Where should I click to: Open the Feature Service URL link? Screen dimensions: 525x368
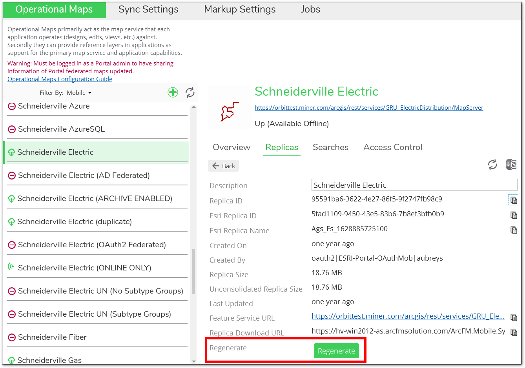click(408, 316)
